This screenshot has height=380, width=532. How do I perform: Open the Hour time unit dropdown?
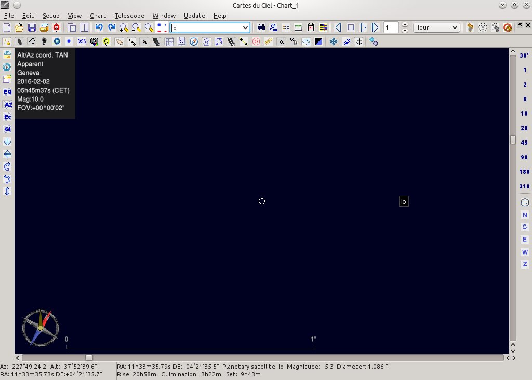pyautogui.click(x=436, y=27)
